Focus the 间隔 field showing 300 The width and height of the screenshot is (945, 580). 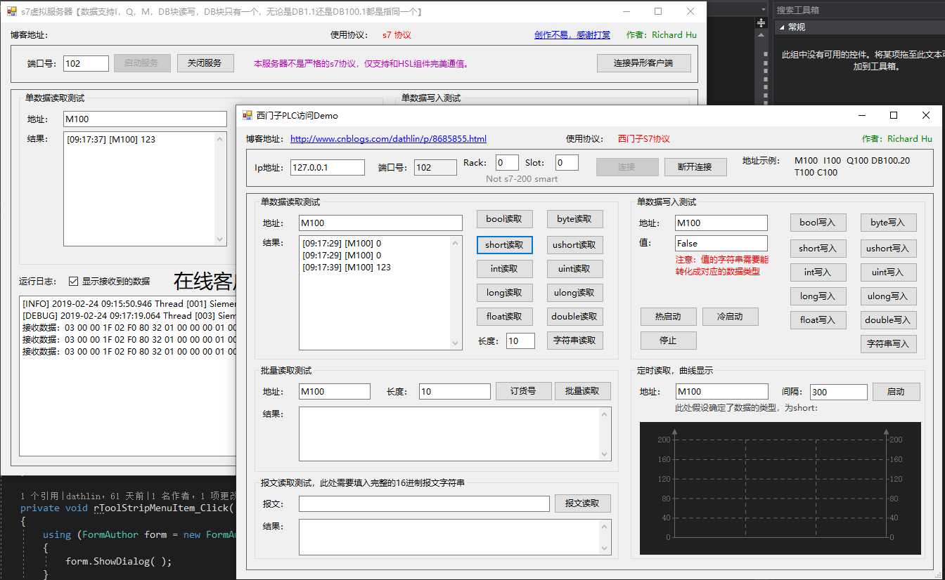click(x=839, y=392)
